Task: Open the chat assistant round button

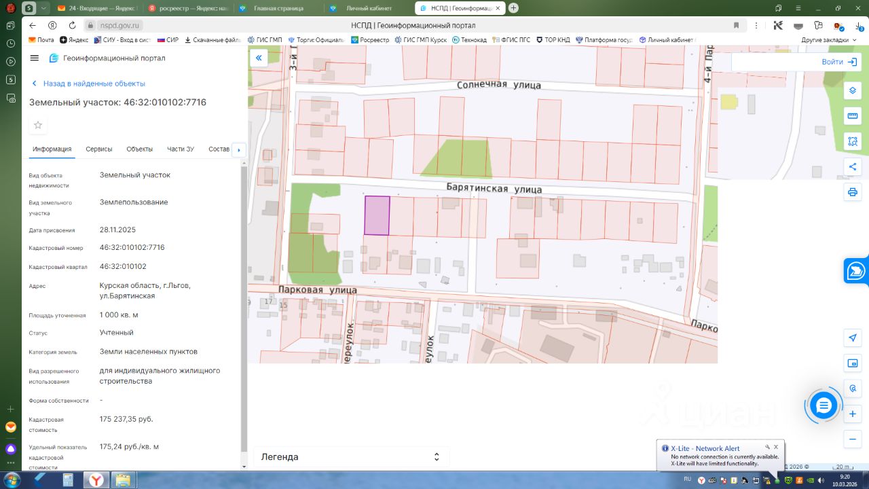Action: (824, 406)
